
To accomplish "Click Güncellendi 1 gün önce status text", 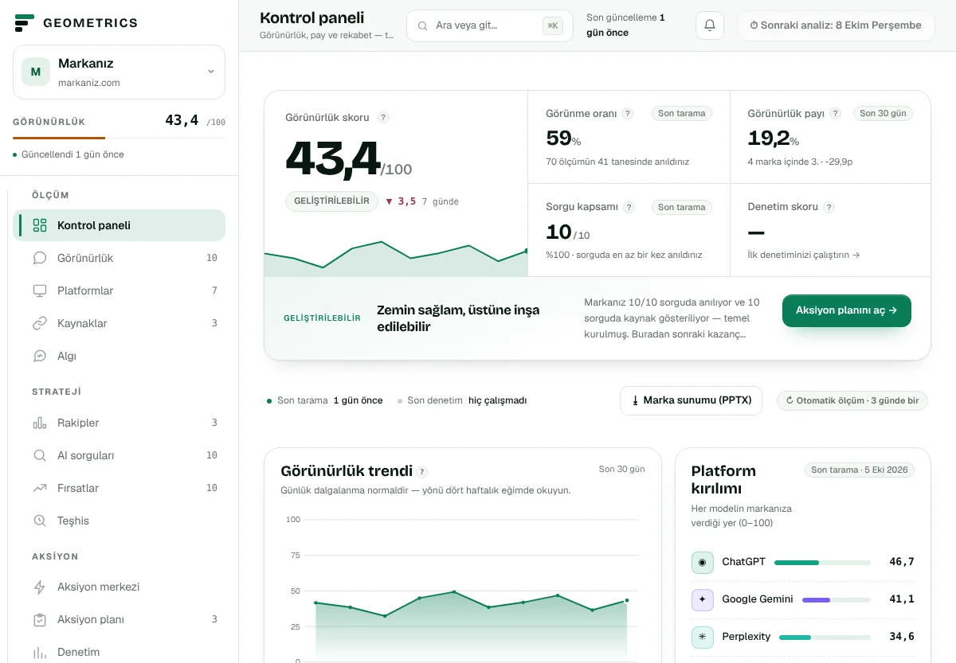I will pyautogui.click(x=72, y=154).
